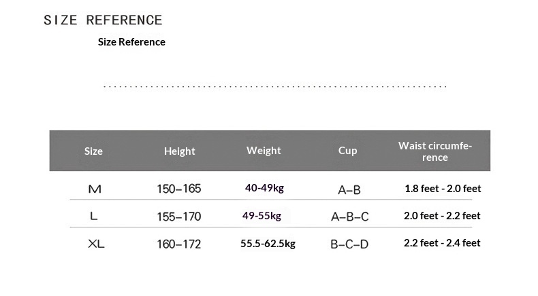Select the 155–170 height cell

tap(179, 217)
